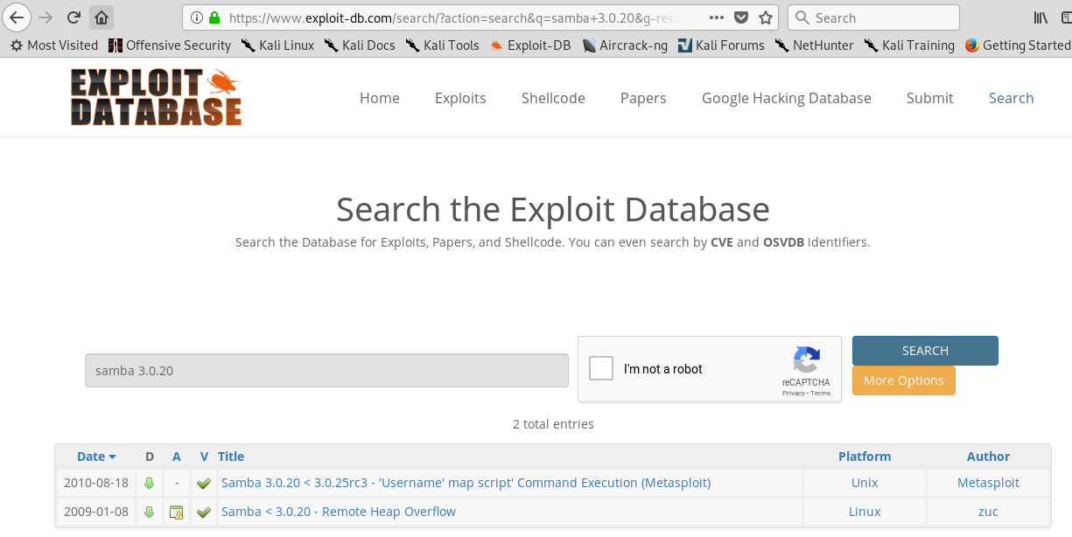Click verified checkmark in the zuc row

(x=204, y=512)
